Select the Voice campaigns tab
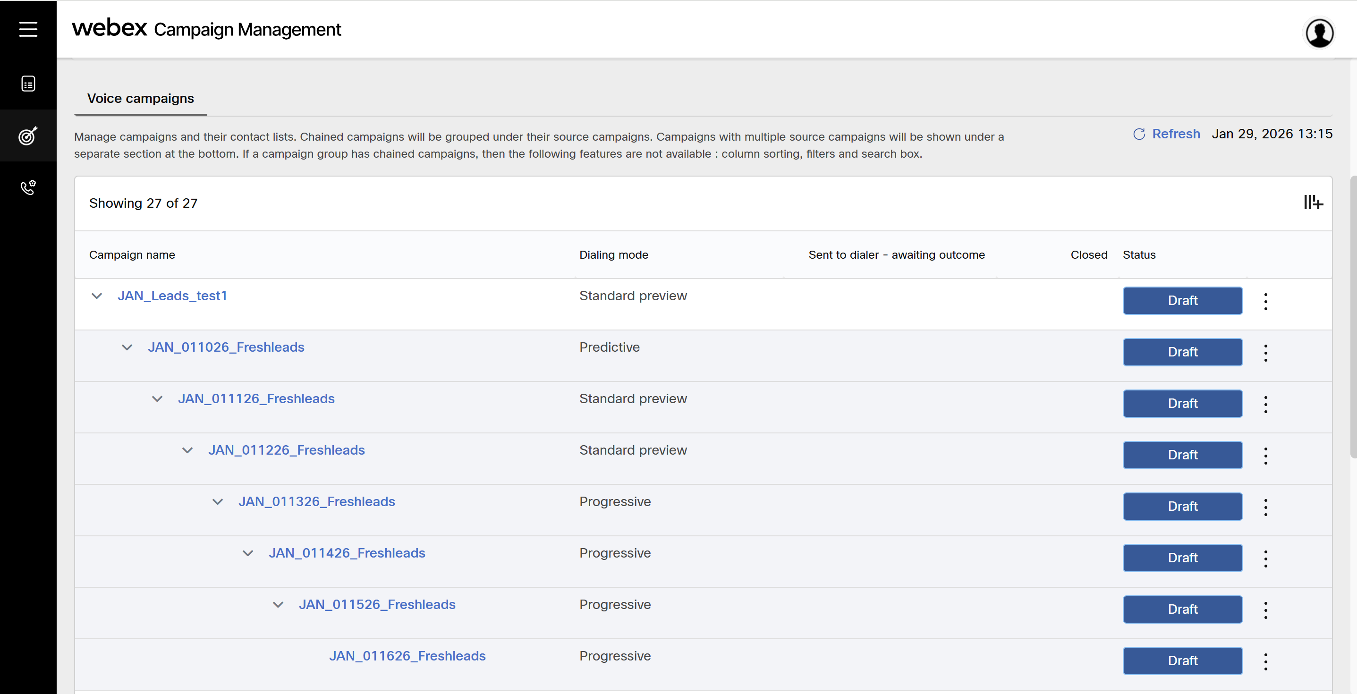 coord(140,99)
